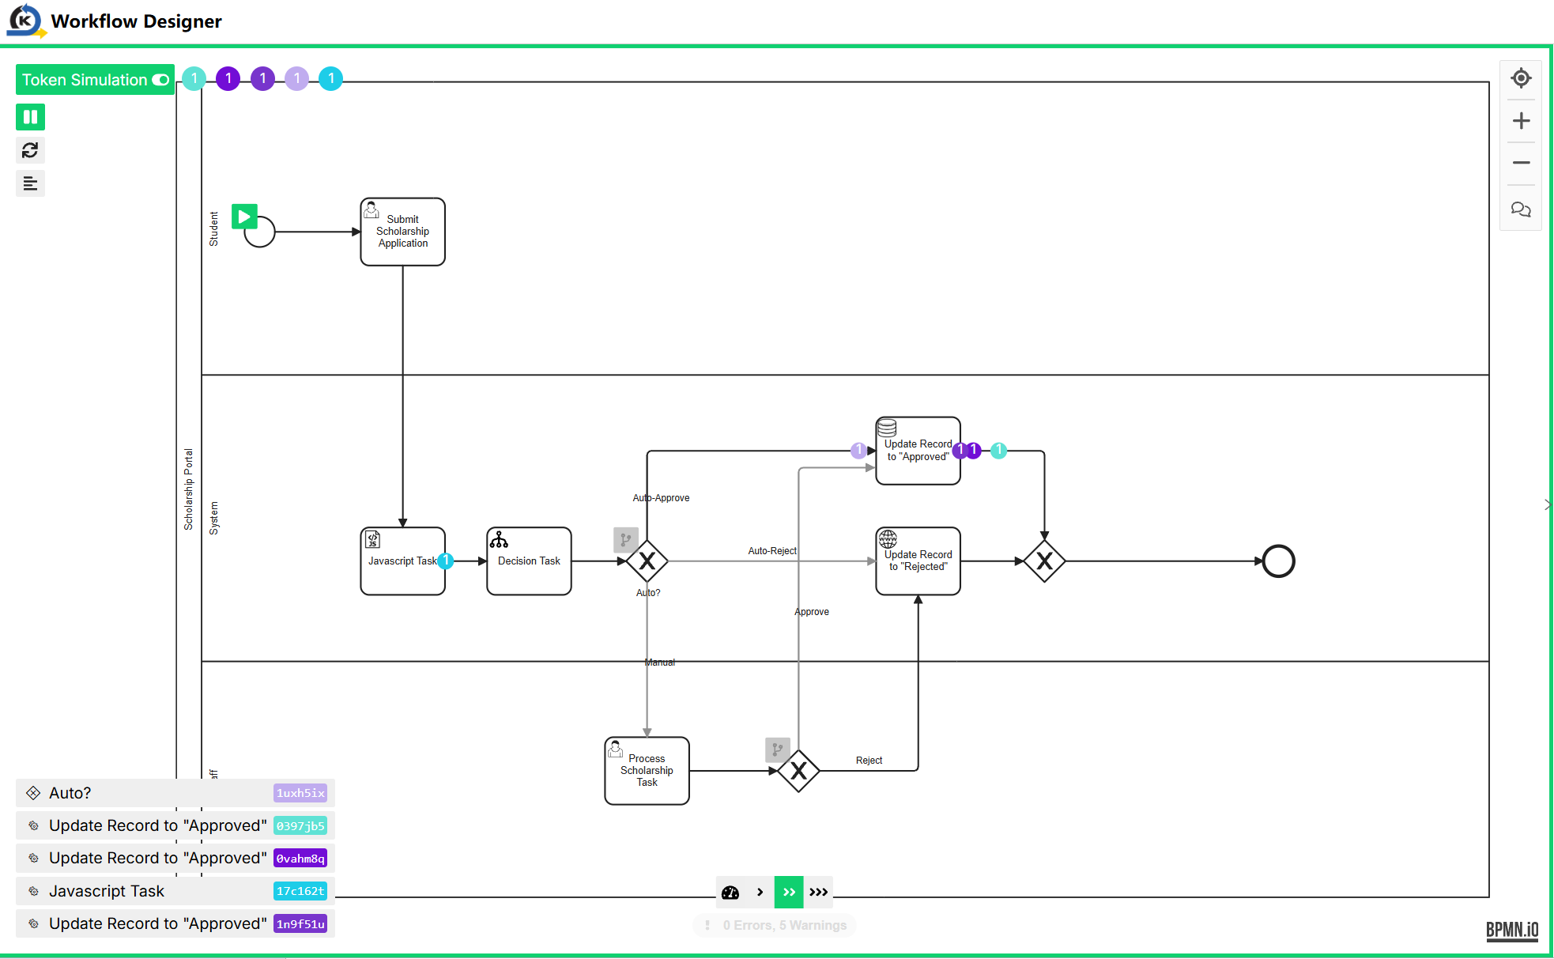Click the lavender token entering Approved task
The image size is (1554, 959).
(858, 451)
